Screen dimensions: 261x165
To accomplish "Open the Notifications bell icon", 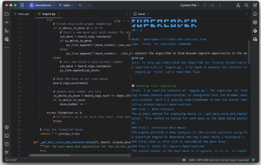I will pos(255,14).
